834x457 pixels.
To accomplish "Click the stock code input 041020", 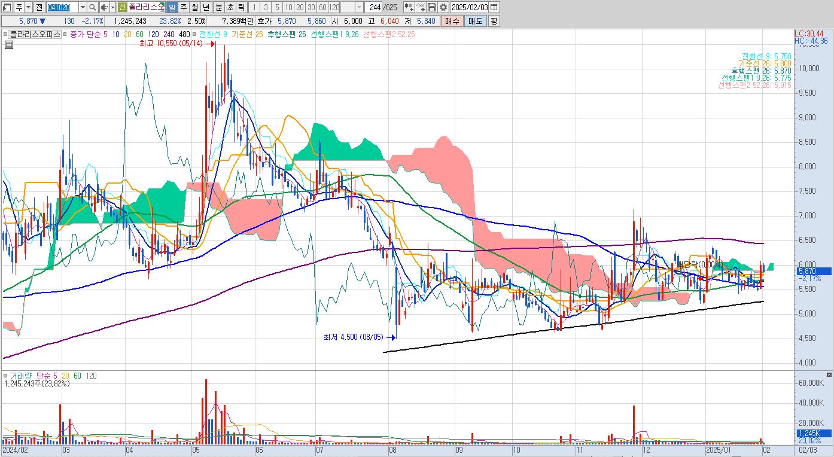I will [62, 7].
